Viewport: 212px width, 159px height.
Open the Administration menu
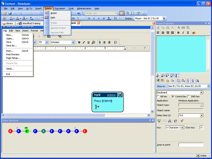point(84,9)
